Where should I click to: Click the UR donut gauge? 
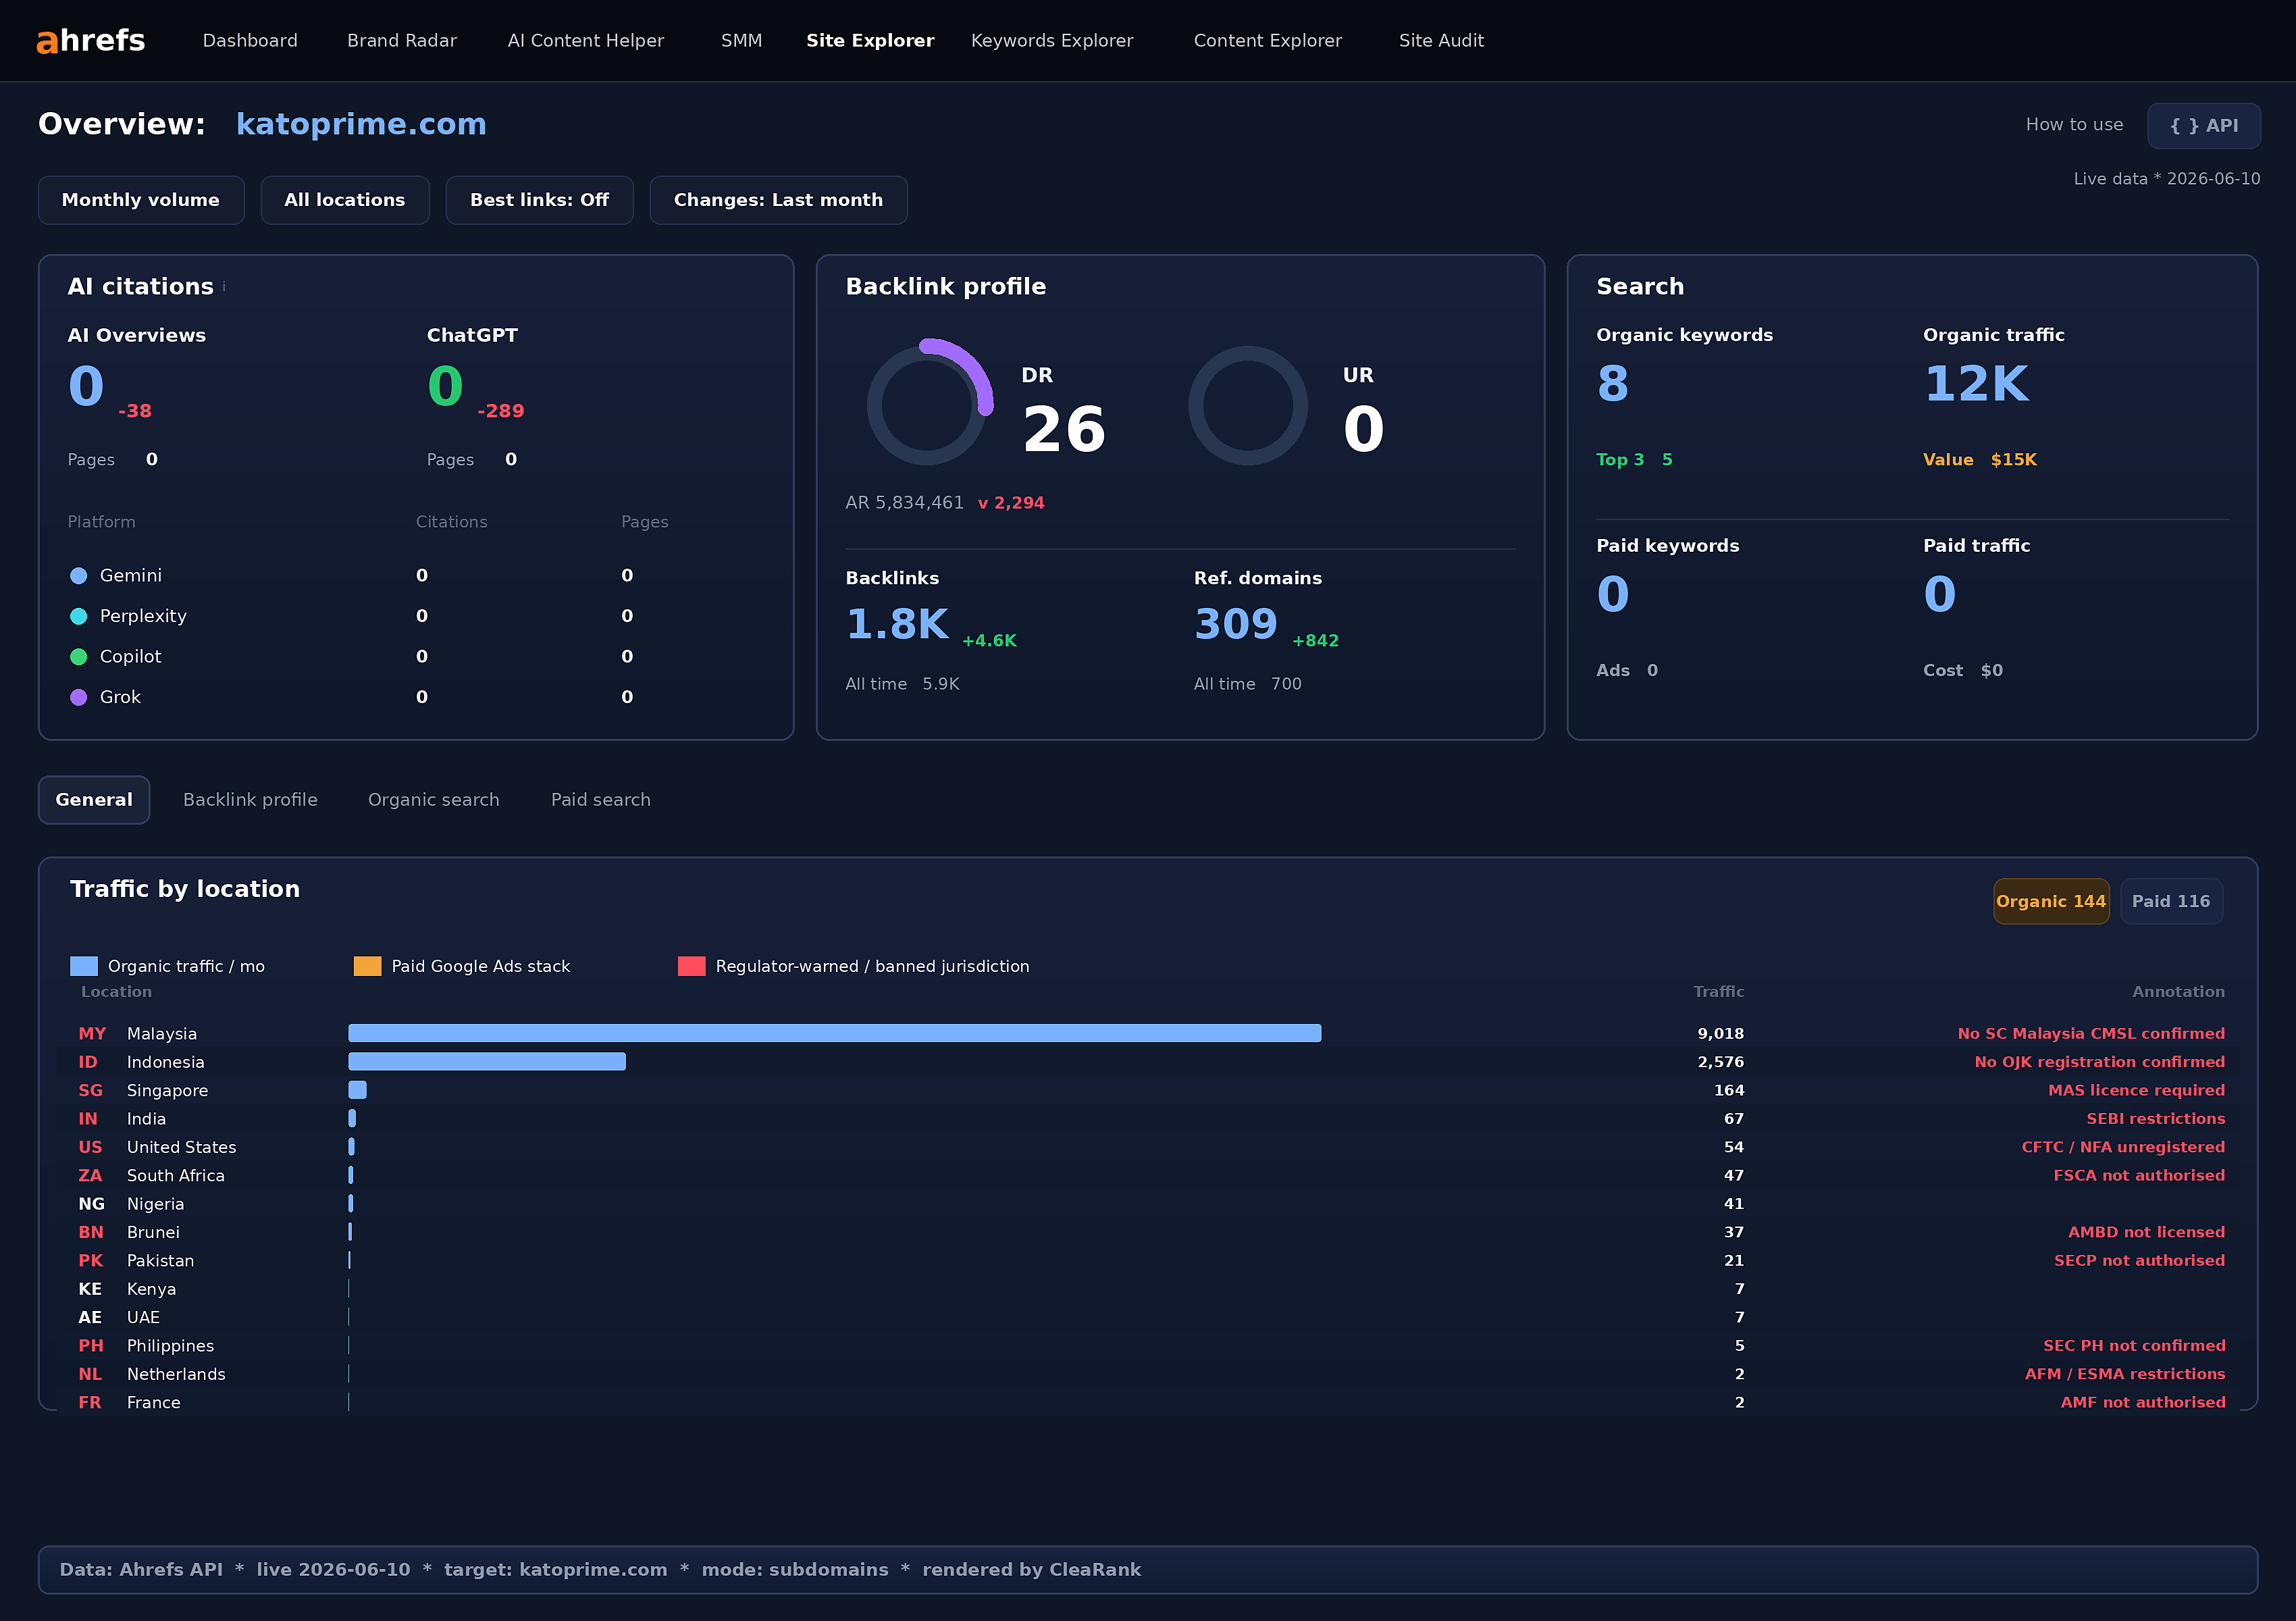point(1248,405)
